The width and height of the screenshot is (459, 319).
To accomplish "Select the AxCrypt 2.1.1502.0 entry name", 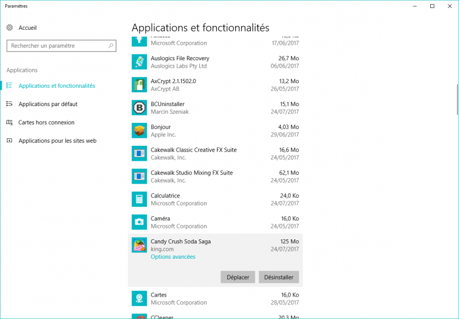I will pos(173,81).
